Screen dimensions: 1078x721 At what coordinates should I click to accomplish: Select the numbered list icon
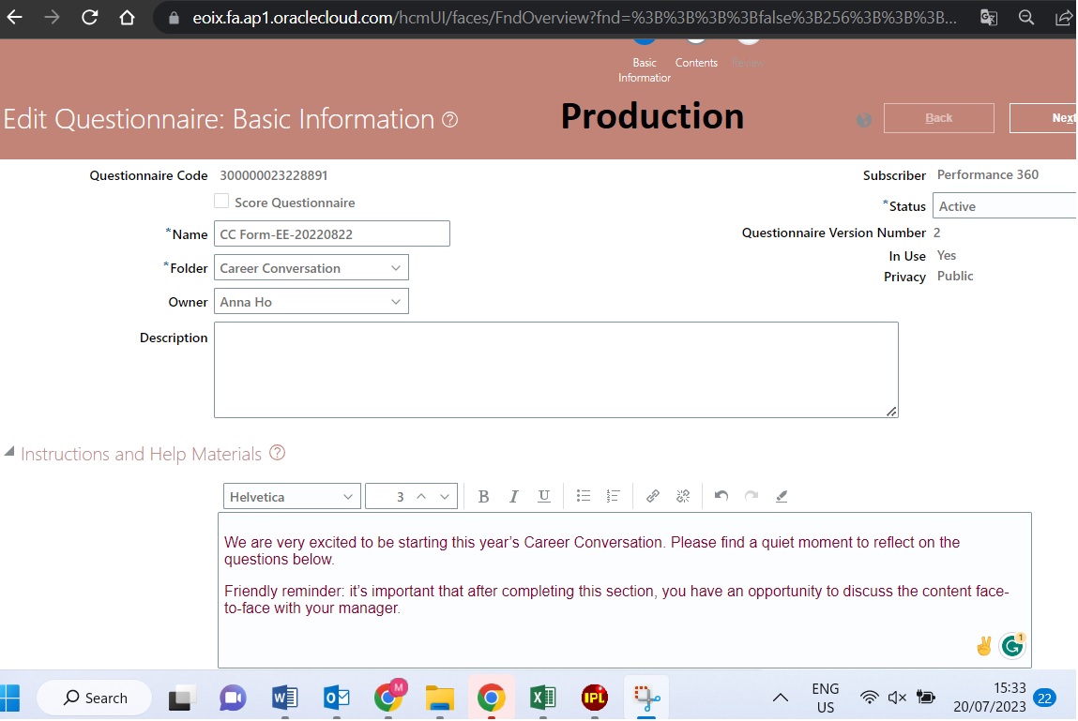612,496
